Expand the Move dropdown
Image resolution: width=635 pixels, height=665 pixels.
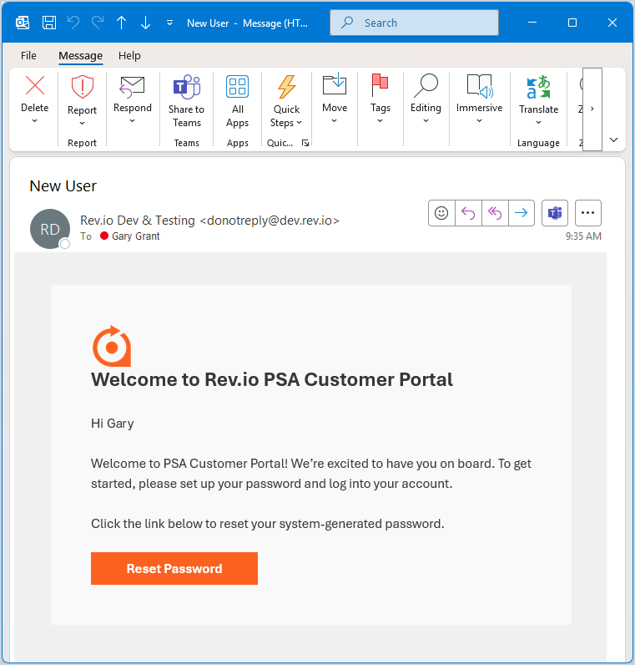(x=335, y=120)
